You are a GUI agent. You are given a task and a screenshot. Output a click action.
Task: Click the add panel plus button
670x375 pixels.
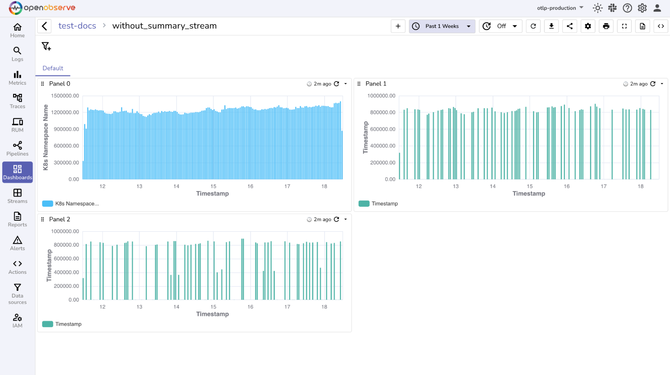click(398, 26)
